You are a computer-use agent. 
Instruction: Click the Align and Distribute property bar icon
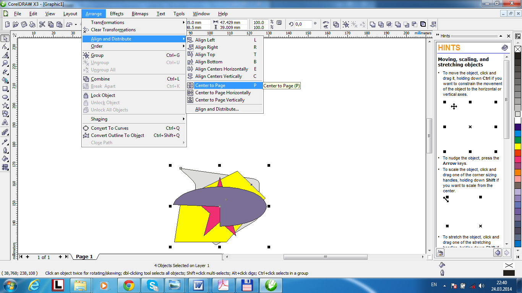coord(433,24)
